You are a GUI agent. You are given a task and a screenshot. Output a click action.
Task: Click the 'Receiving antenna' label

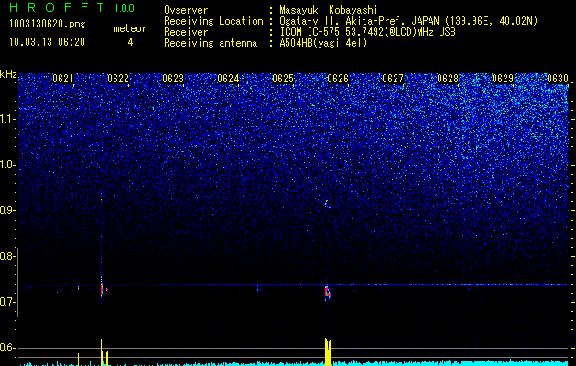(211, 43)
